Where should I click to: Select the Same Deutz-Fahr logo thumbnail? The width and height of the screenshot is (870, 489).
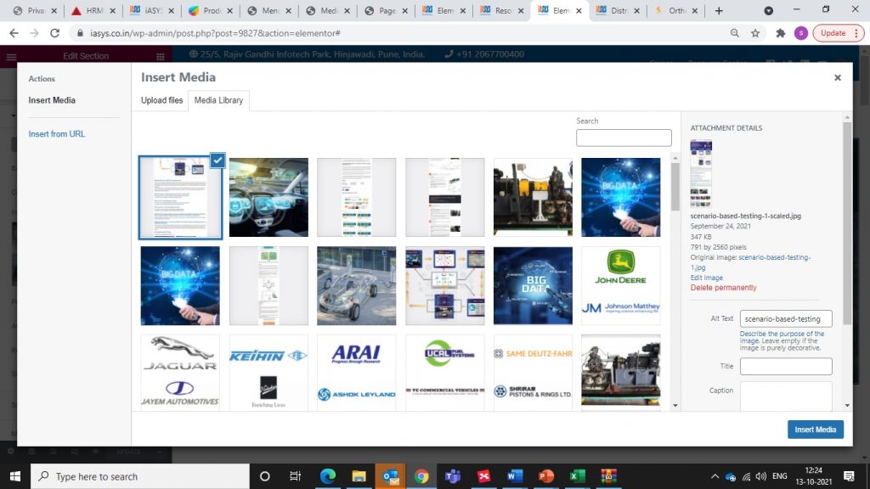533,372
